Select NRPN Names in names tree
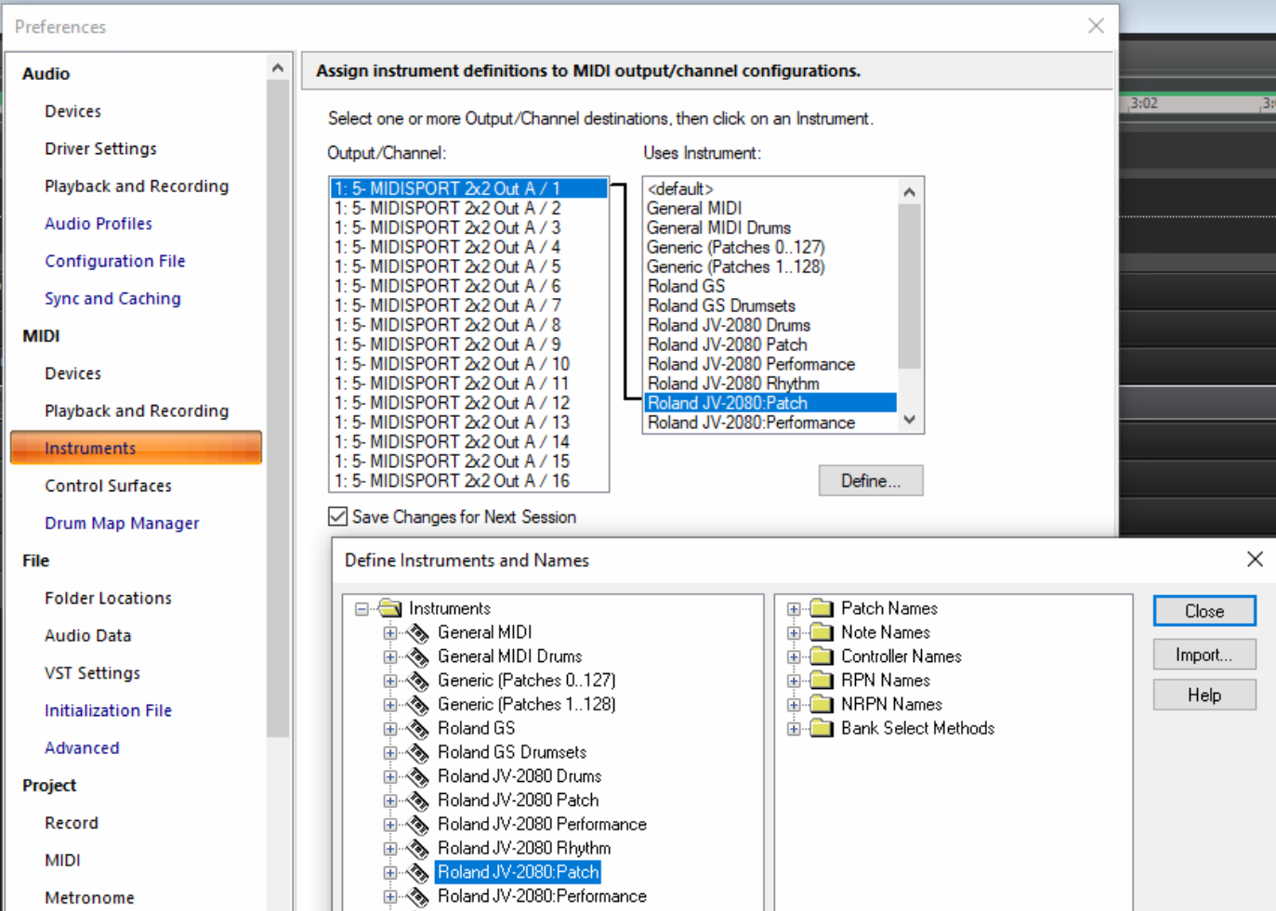 pos(891,705)
